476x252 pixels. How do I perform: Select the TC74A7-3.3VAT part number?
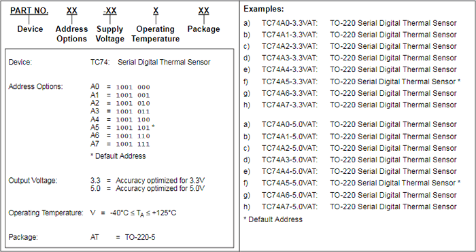tap(290, 105)
